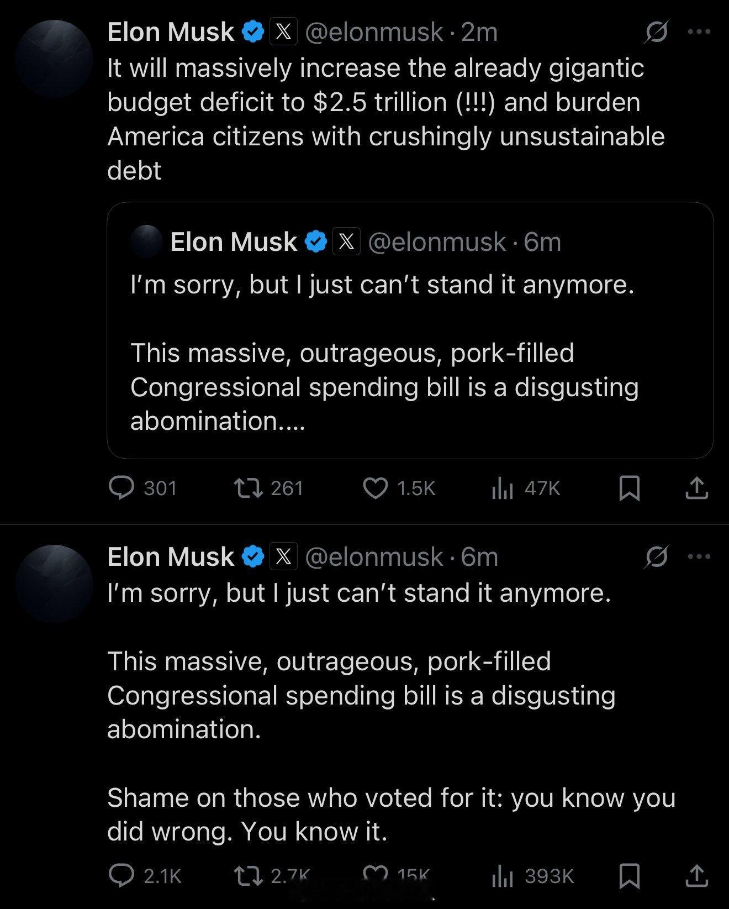Reply to the post with 2.1K replies
Screen dimensions: 729x909
(121, 875)
